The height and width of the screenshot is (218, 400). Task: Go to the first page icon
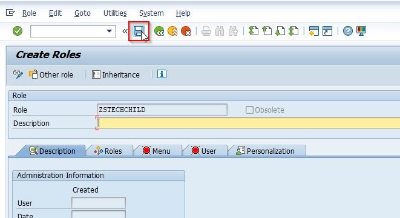click(254, 31)
